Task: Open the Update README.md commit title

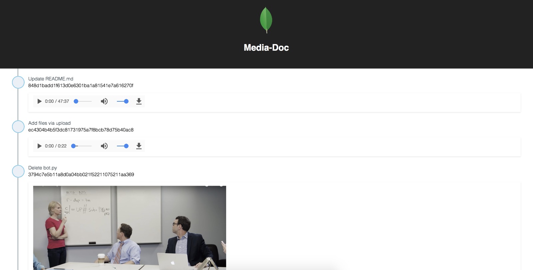Action: click(51, 79)
